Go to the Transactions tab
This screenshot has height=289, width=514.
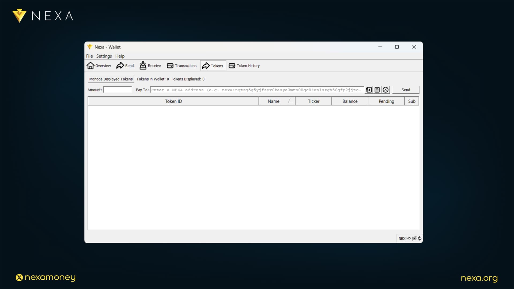click(182, 66)
